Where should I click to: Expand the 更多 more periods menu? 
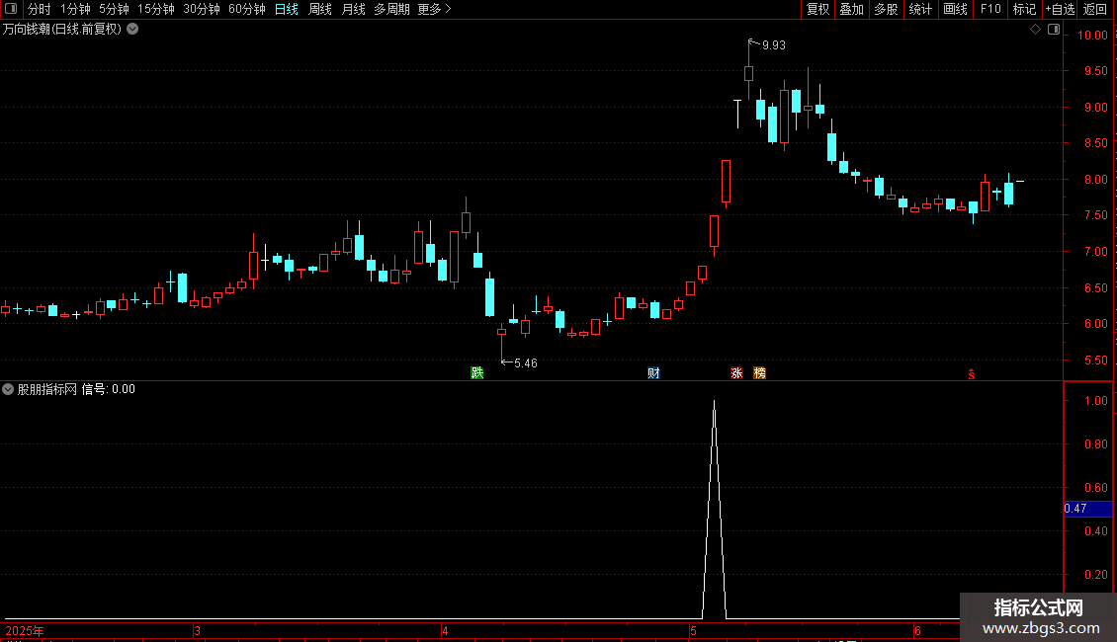[x=435, y=9]
